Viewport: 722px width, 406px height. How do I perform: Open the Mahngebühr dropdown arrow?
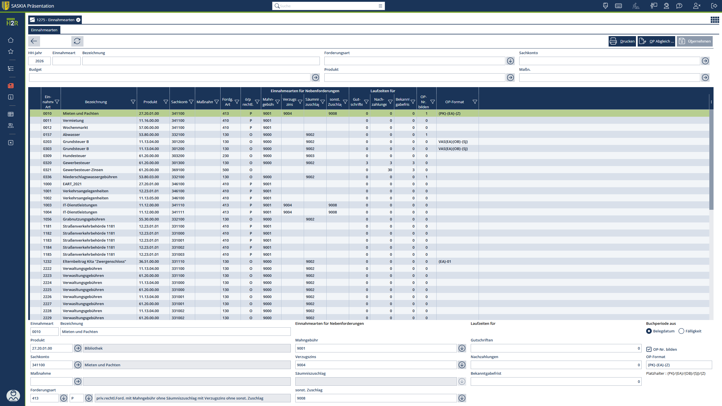point(462,348)
